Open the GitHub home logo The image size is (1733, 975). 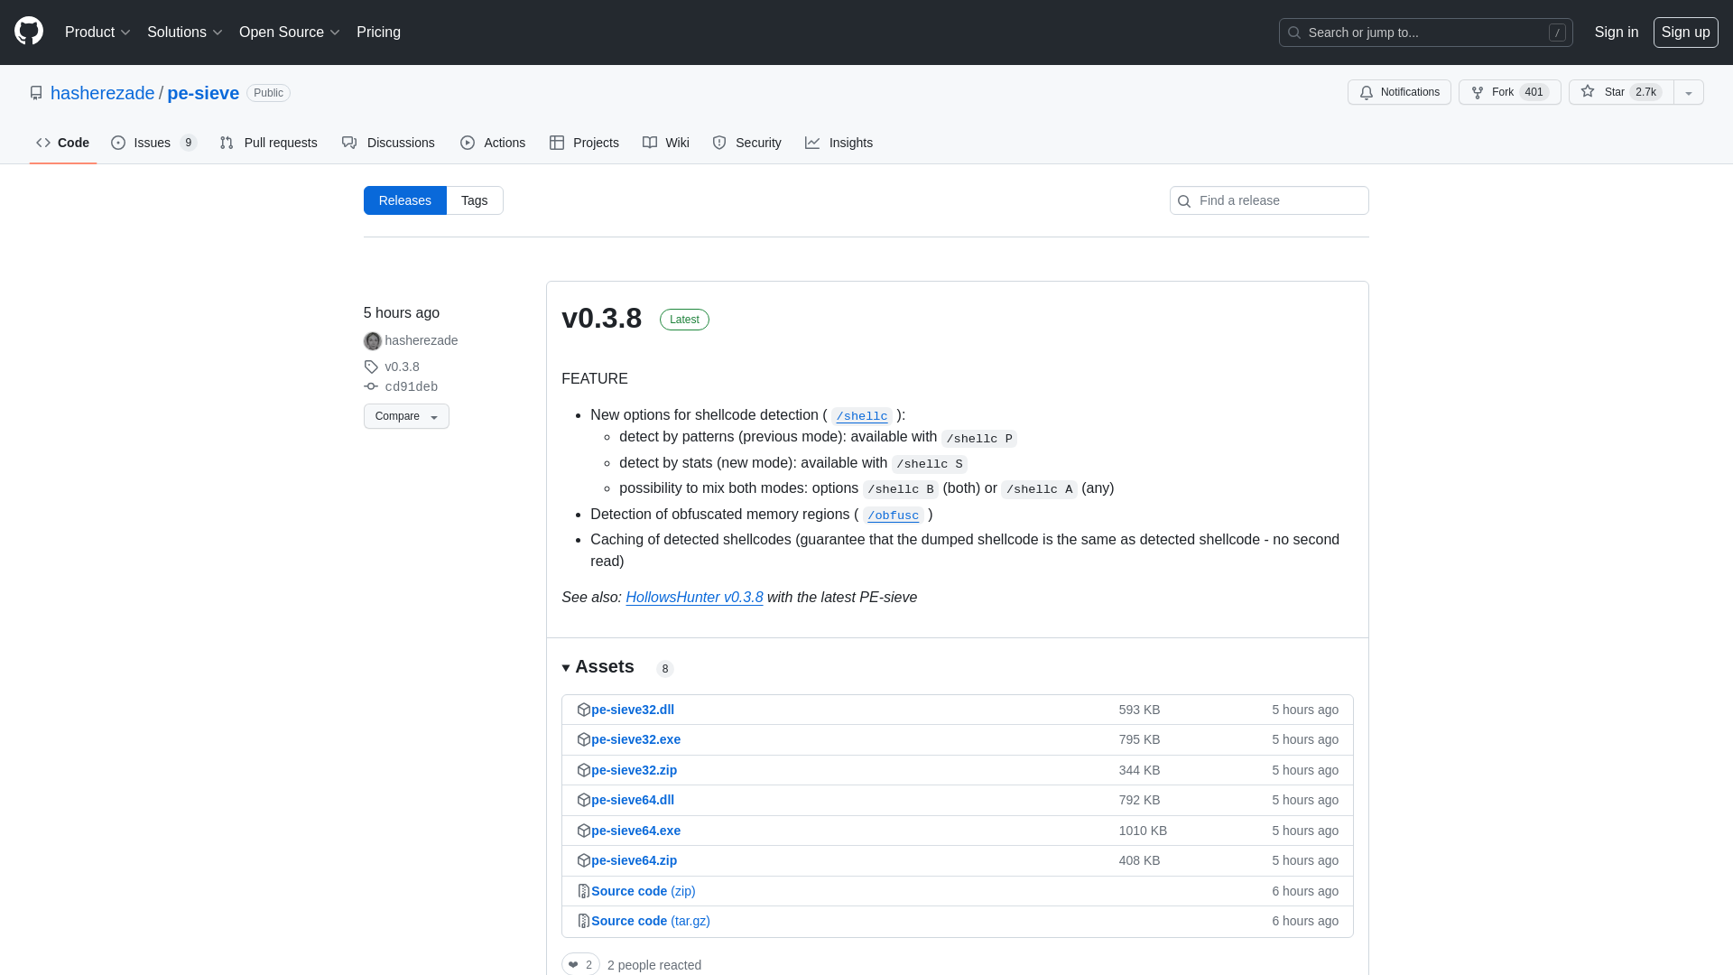[29, 32]
